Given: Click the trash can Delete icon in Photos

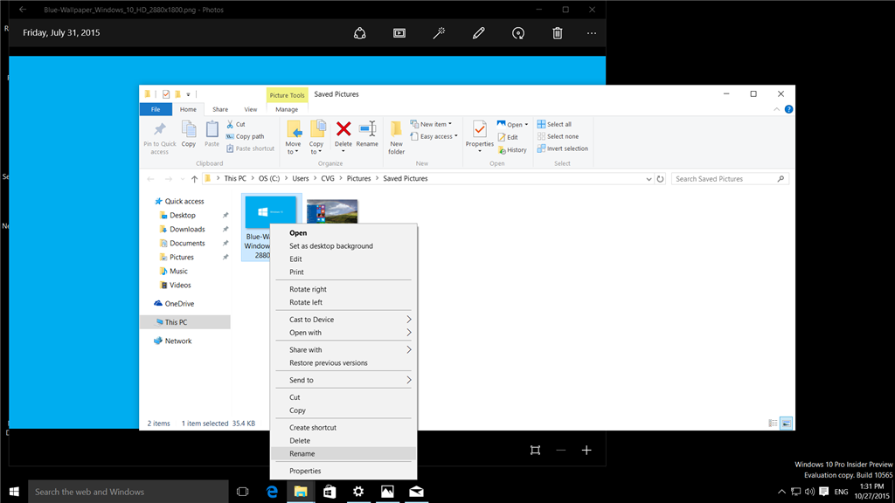Looking at the screenshot, I should [x=558, y=33].
